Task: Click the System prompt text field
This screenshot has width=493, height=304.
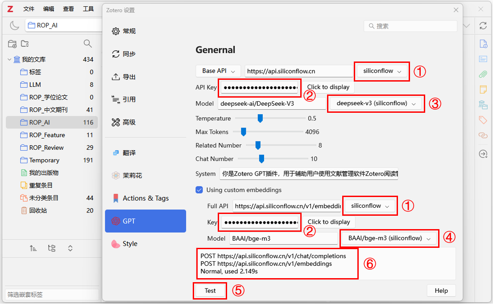Action: pos(309,174)
